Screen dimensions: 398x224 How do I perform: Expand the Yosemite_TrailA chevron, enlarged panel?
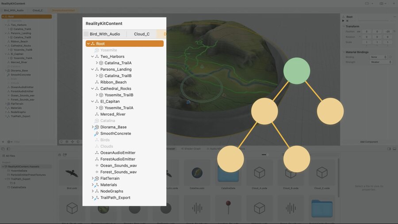click(97, 108)
